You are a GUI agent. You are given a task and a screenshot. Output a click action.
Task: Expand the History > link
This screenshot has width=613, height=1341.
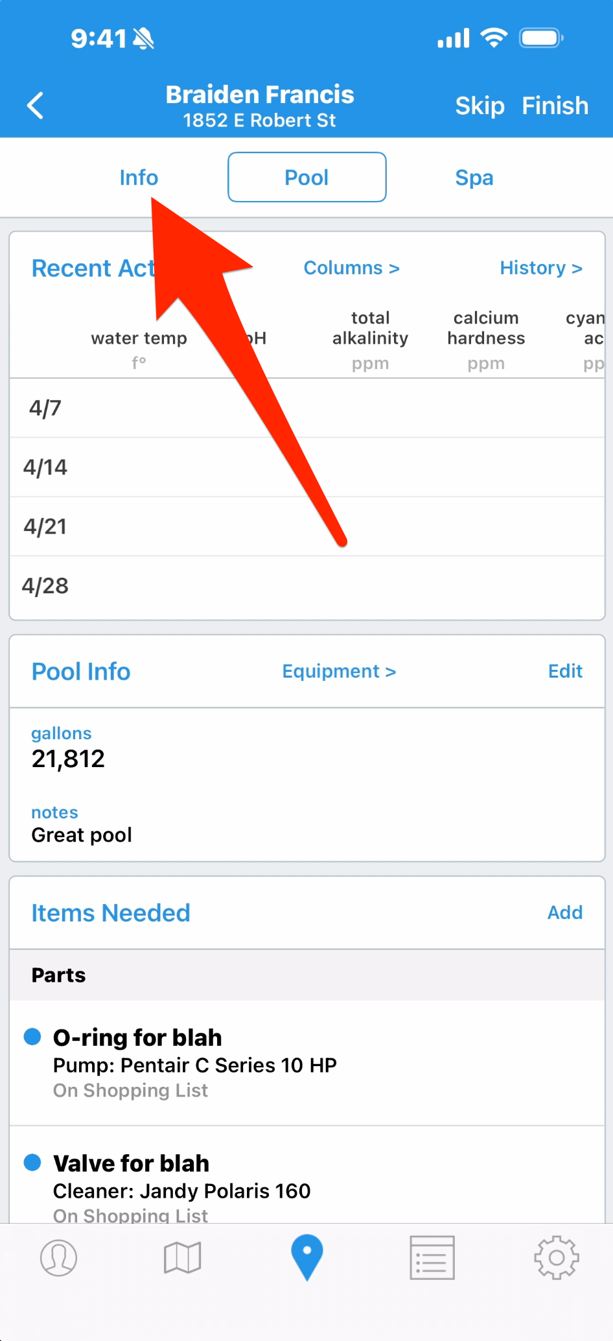pyautogui.click(x=541, y=268)
